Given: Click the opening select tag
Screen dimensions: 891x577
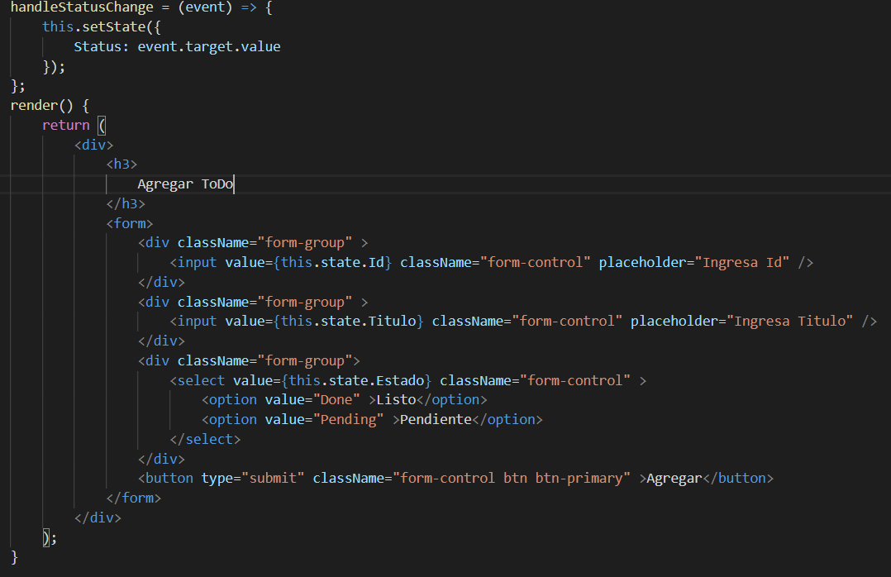Looking at the screenshot, I should pos(198,381).
